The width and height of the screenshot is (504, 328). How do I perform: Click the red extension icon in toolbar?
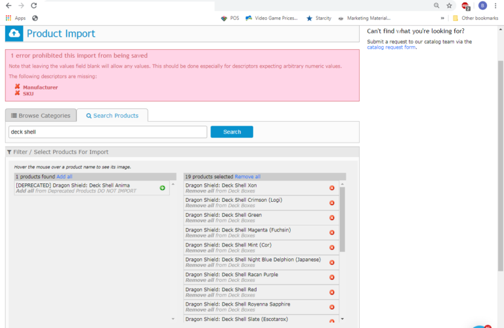[465, 6]
